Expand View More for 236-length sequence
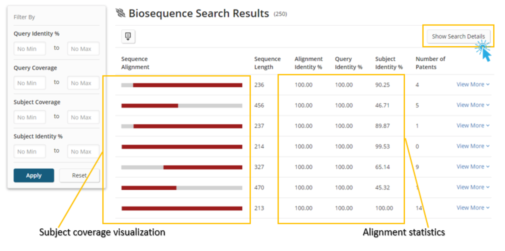 [473, 84]
